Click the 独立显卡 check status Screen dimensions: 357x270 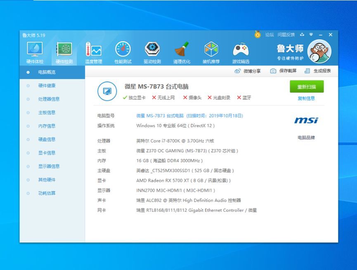coord(134,98)
